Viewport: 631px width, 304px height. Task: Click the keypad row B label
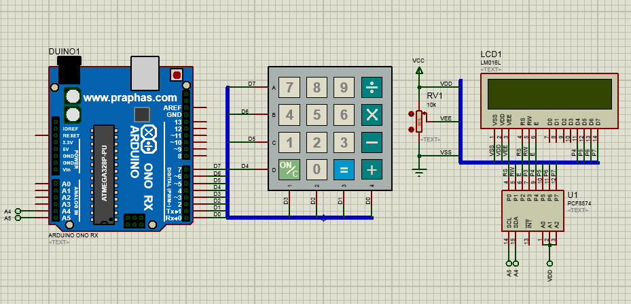(x=274, y=115)
